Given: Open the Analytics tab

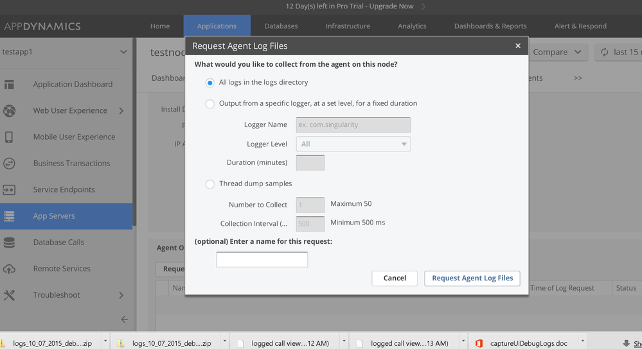Looking at the screenshot, I should pyautogui.click(x=413, y=26).
